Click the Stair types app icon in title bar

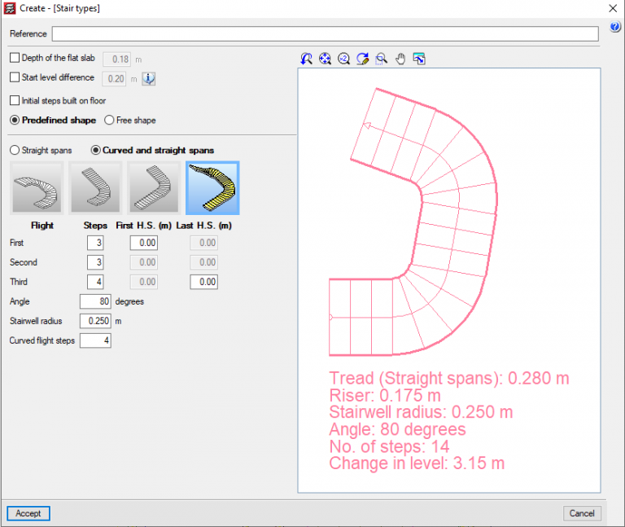tap(9, 8)
